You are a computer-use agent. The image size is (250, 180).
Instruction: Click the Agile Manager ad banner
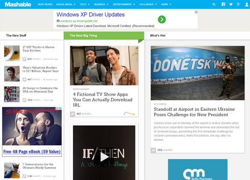point(197,170)
